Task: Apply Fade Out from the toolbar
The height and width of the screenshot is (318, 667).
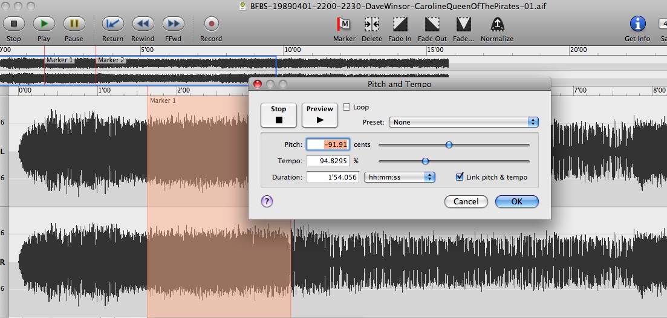Action: tap(432, 24)
